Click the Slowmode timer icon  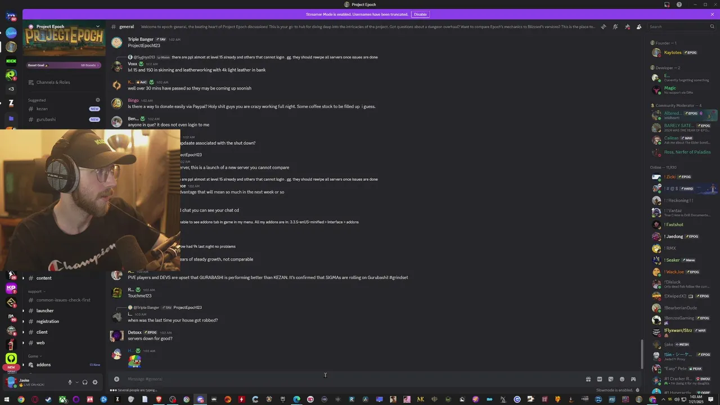pyautogui.click(x=637, y=390)
